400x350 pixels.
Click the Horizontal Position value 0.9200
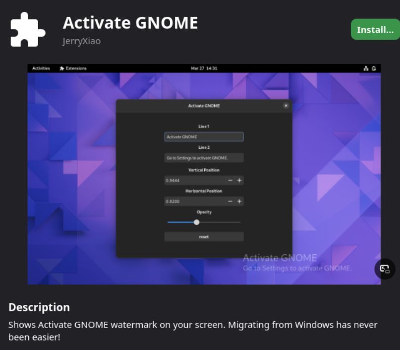[172, 201]
